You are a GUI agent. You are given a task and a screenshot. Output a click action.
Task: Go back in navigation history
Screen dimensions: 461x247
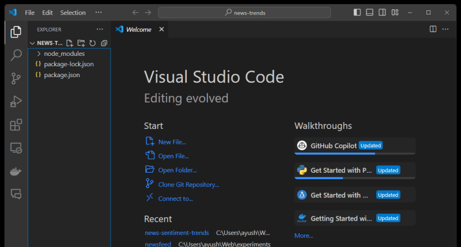point(135,13)
